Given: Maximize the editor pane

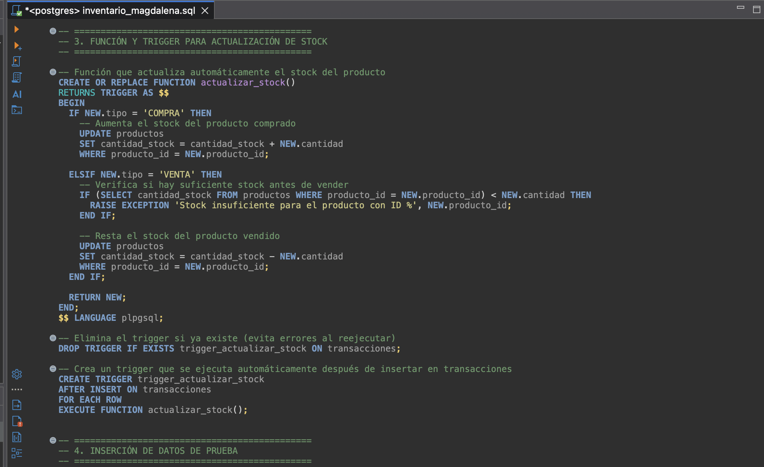Looking at the screenshot, I should pos(756,9).
